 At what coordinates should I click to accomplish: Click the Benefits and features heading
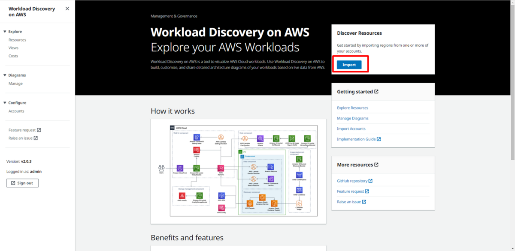(x=187, y=238)
